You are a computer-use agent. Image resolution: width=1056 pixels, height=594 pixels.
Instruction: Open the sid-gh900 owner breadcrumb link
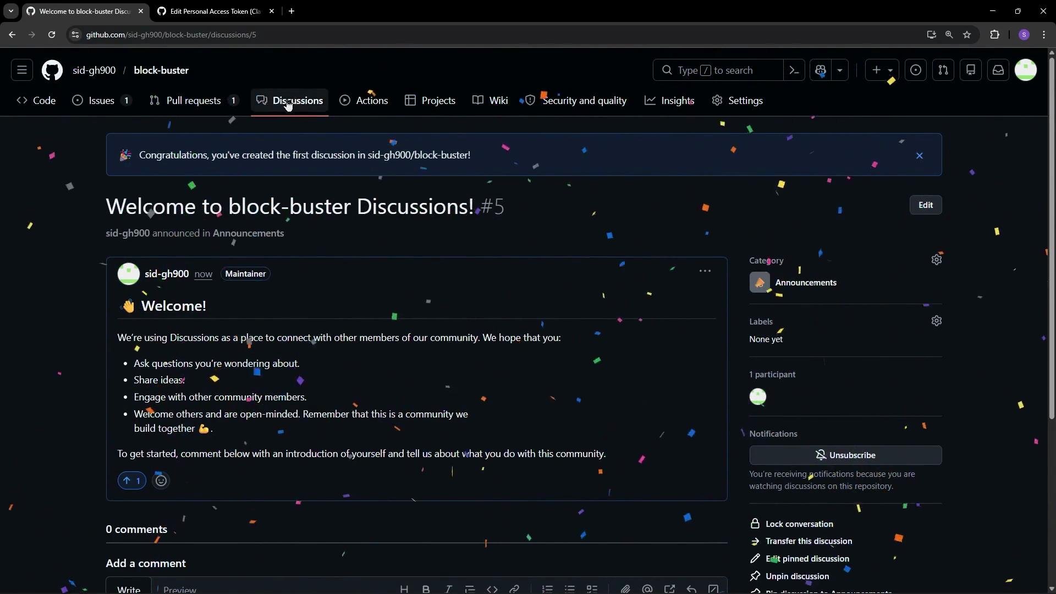94,70
